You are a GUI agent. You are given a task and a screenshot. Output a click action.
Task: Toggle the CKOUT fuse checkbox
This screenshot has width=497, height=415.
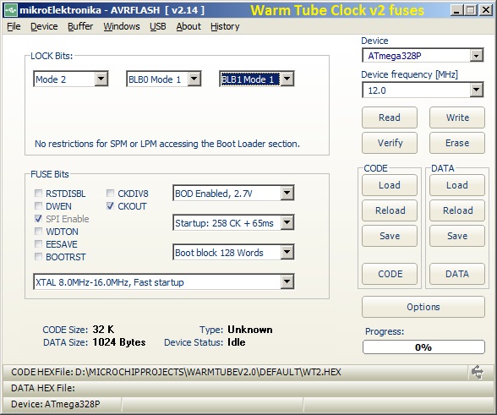(110, 206)
